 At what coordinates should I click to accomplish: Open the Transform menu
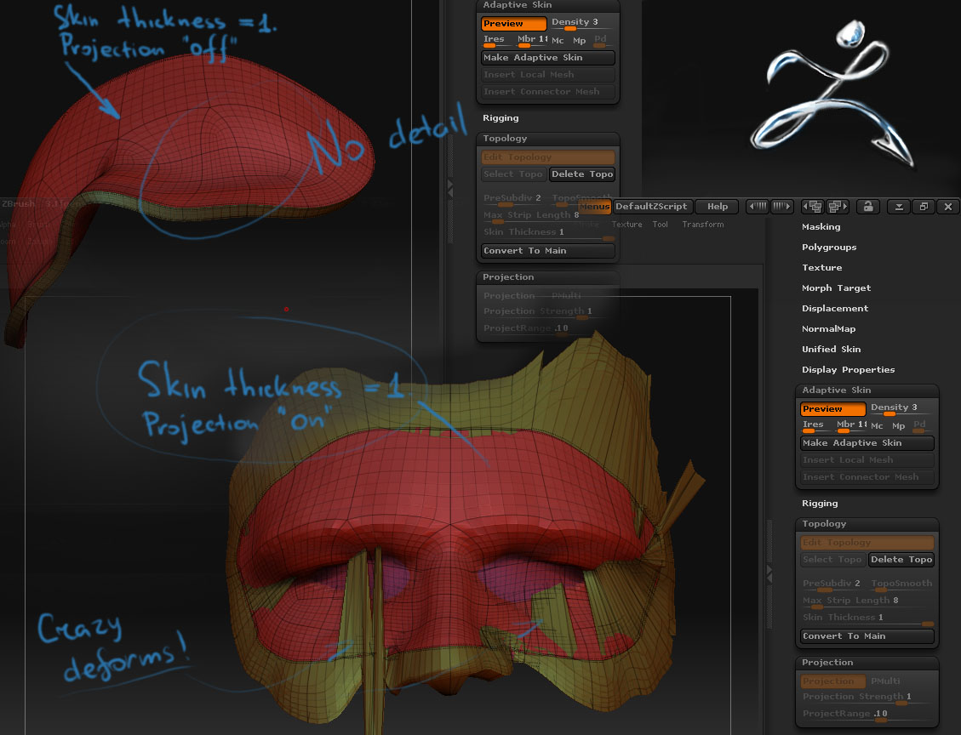[x=702, y=225]
